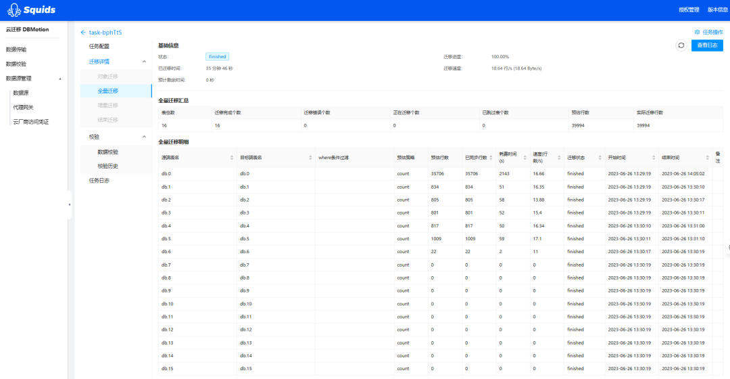Viewport: 730px width, 379px height.
Task: Select 增量迁移 under 迁移详情
Action: (x=107, y=105)
